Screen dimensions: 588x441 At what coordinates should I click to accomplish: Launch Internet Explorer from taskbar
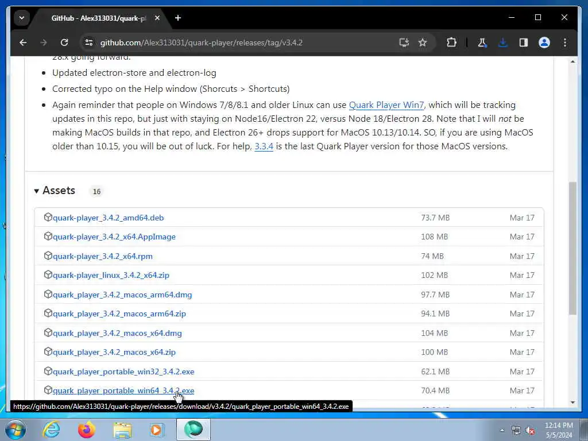pyautogui.click(x=51, y=430)
